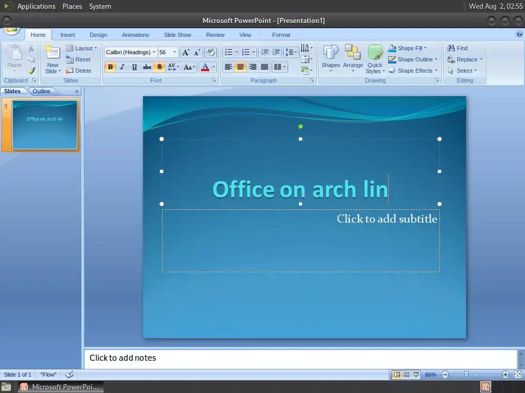The width and height of the screenshot is (525, 393).
Task: Align text right
Action: (252, 67)
